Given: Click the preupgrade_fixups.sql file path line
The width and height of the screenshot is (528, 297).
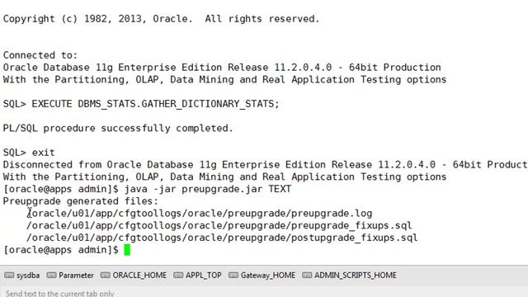Looking at the screenshot, I should click(219, 225).
